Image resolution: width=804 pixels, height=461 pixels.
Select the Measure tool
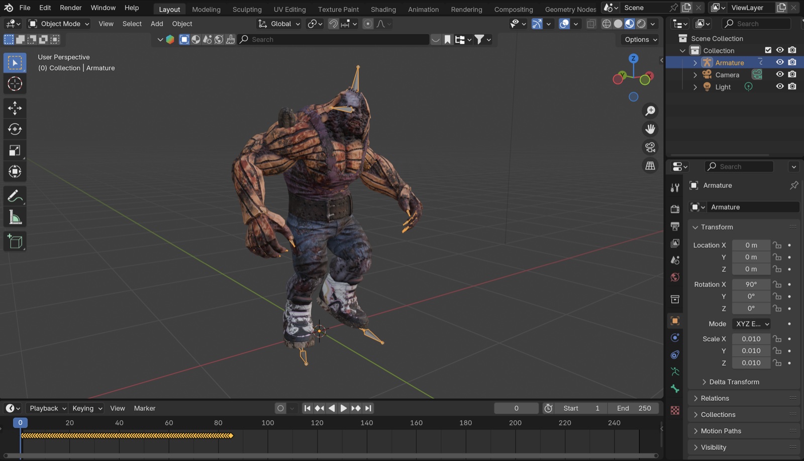(15, 217)
